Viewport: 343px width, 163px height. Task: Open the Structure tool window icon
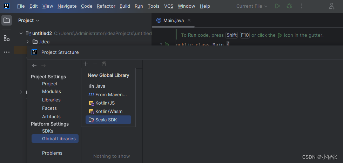tap(7, 38)
